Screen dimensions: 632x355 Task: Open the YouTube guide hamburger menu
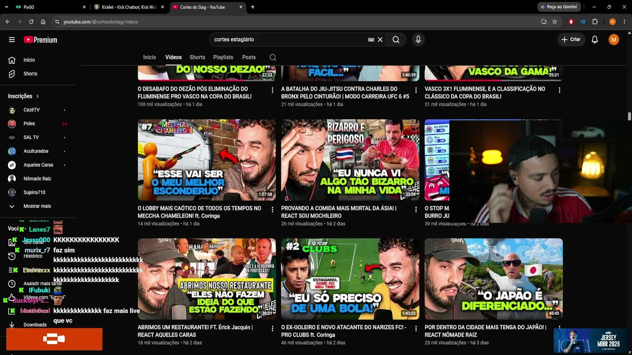(12, 40)
